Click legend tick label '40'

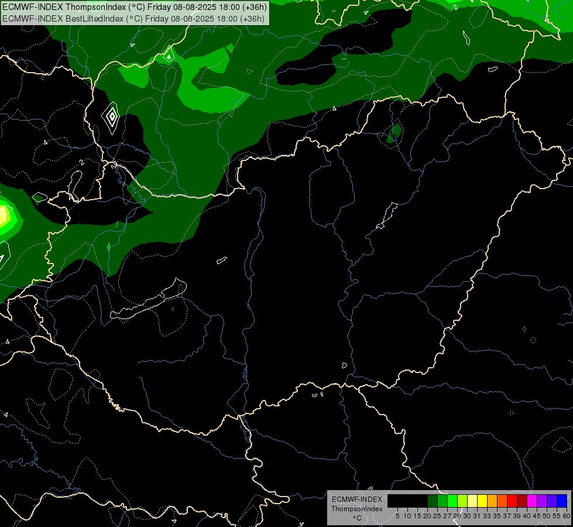(527, 516)
